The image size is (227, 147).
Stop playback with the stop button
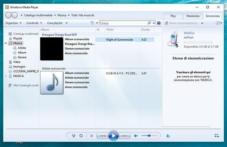pos(92,136)
